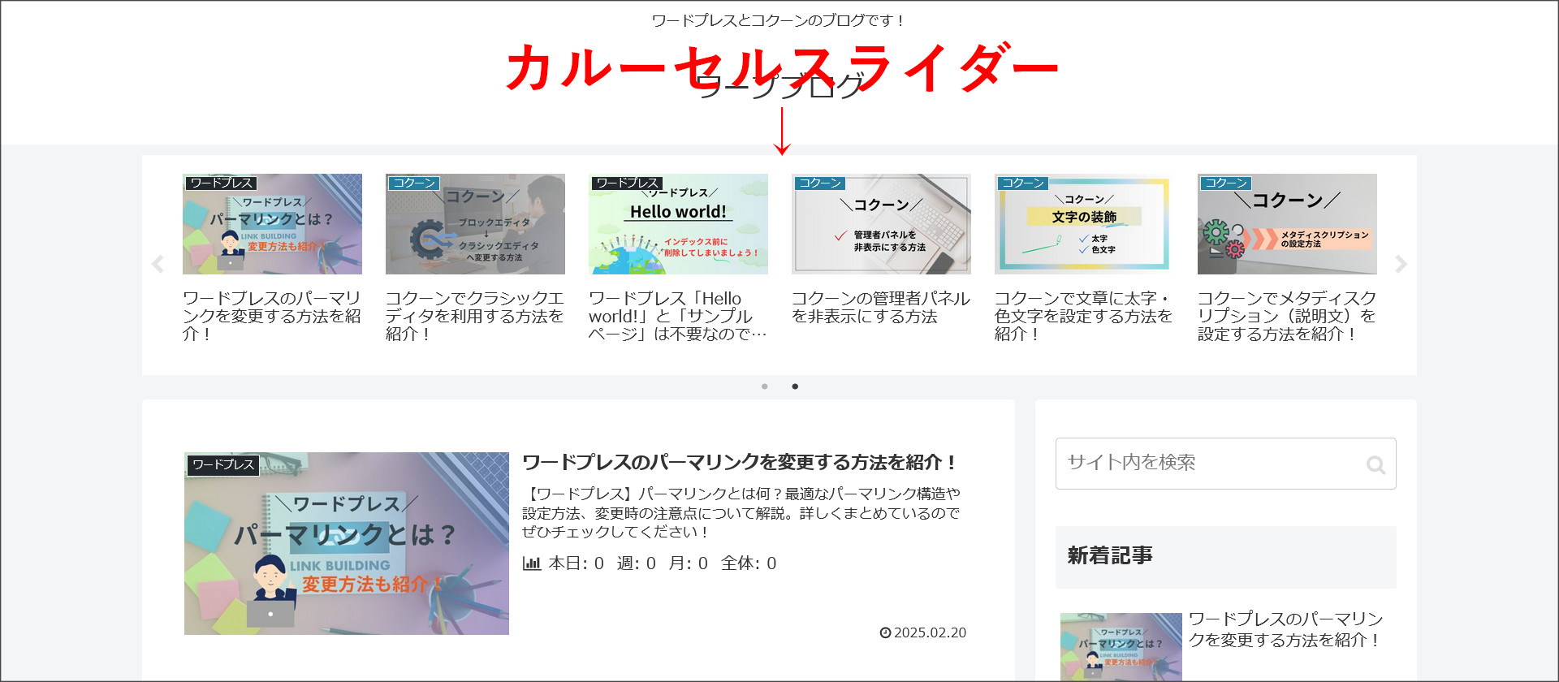1559x682 pixels.
Task: Open link ワードプレス「Hello world!」と「サンプルページ」
Action: tap(678, 316)
